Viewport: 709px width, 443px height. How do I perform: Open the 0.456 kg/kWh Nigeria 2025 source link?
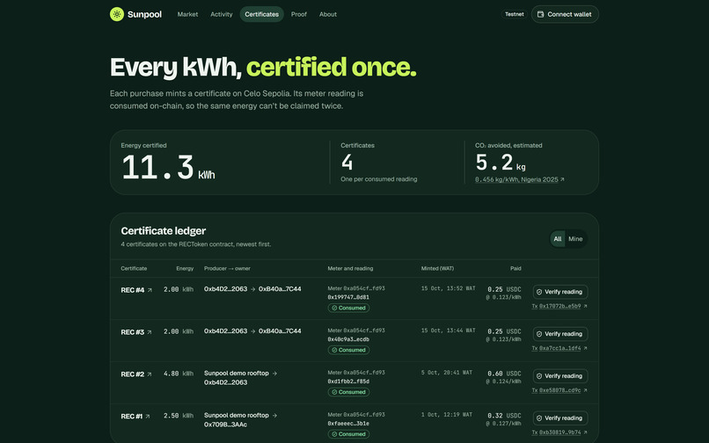pyautogui.click(x=520, y=179)
